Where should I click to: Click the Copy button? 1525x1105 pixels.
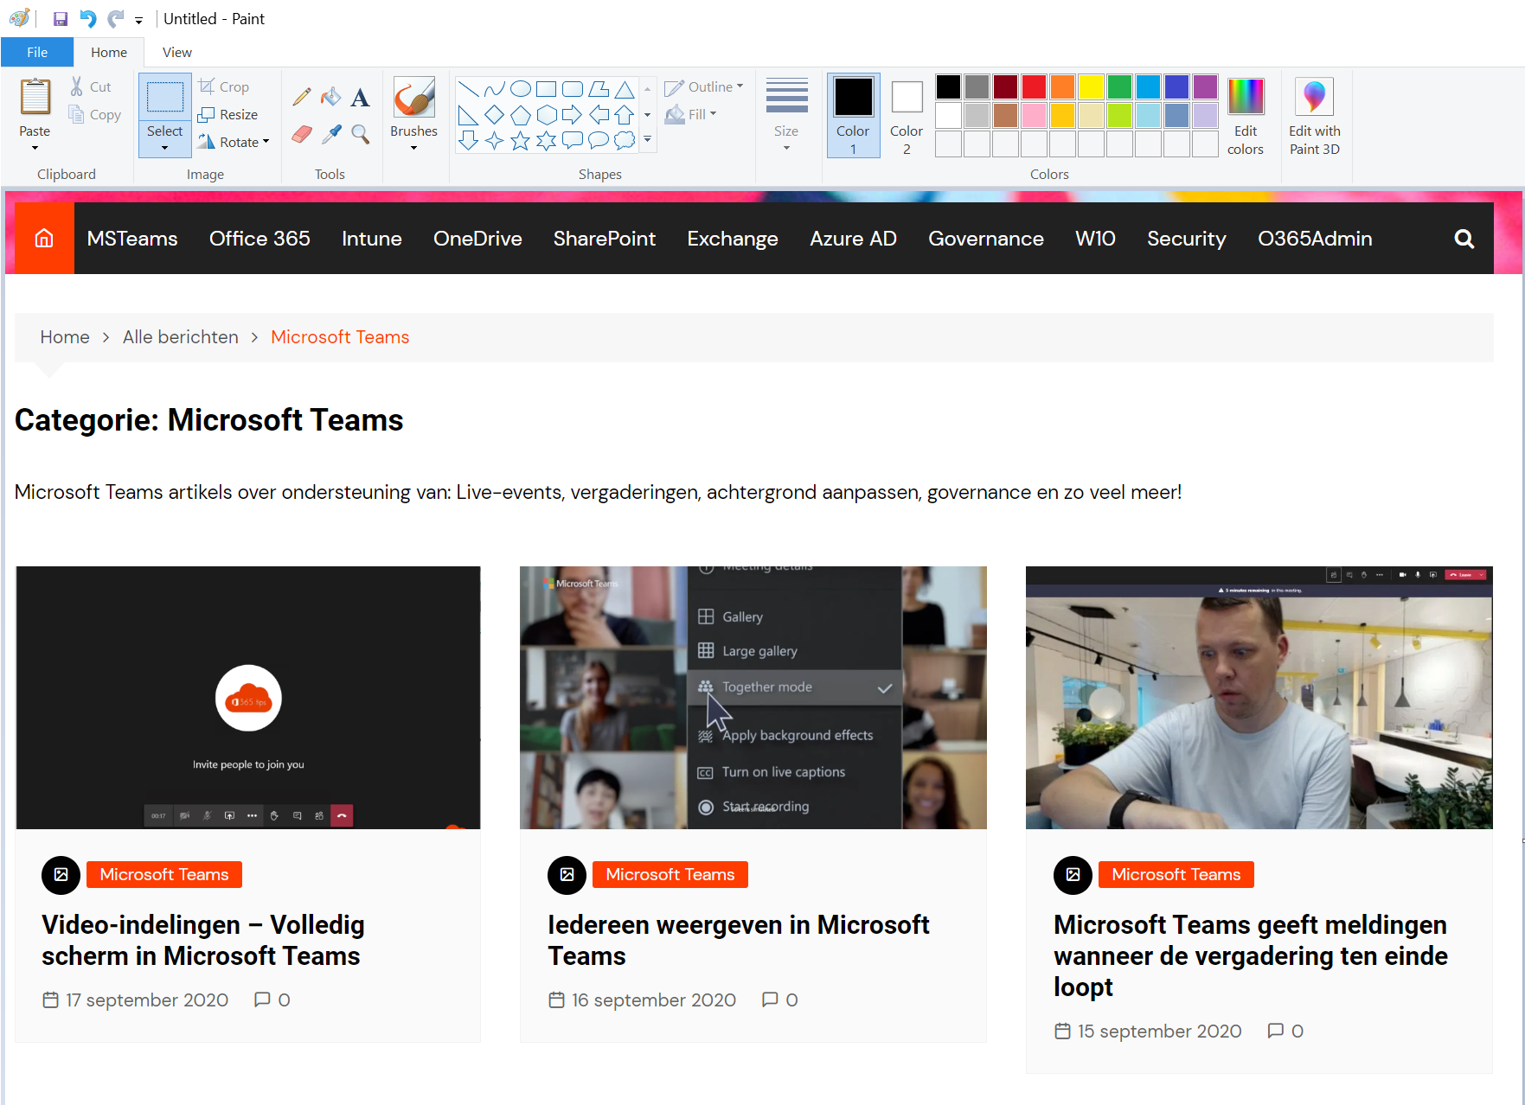[94, 114]
